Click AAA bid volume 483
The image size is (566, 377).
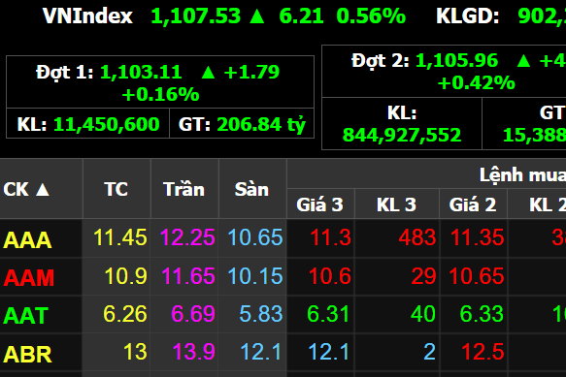click(417, 237)
